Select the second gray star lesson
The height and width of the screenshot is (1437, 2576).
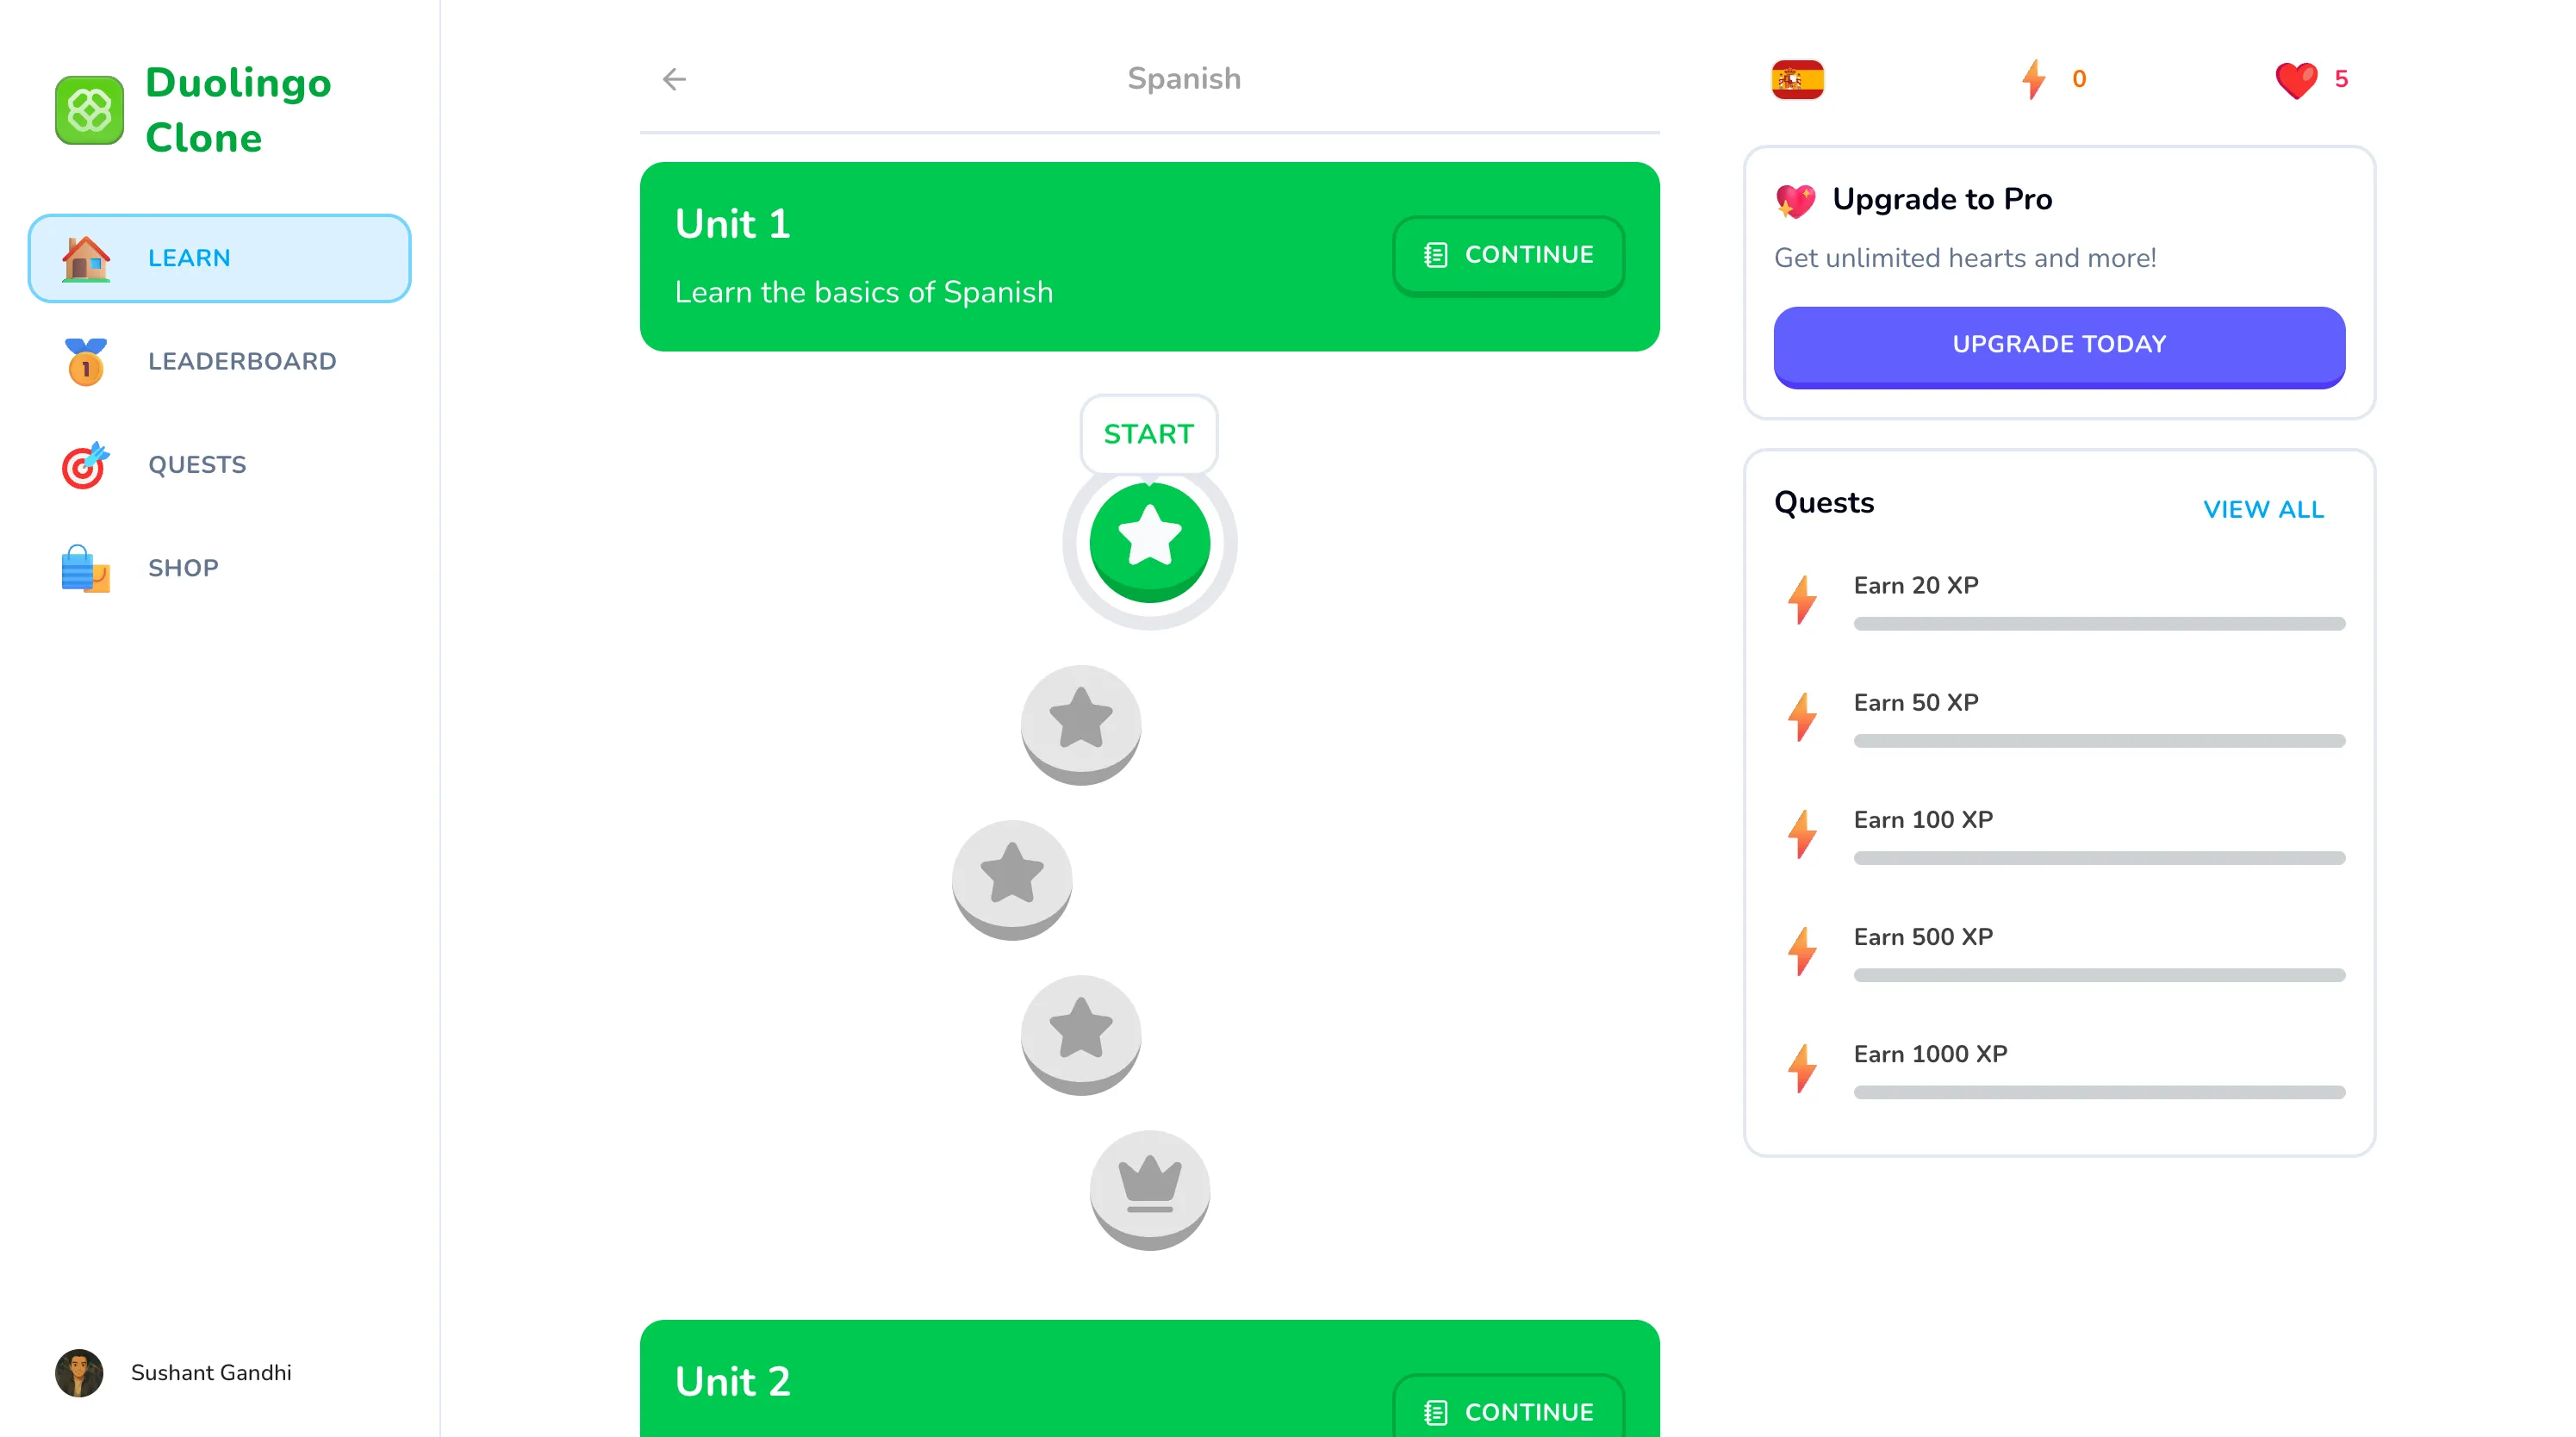point(1011,878)
